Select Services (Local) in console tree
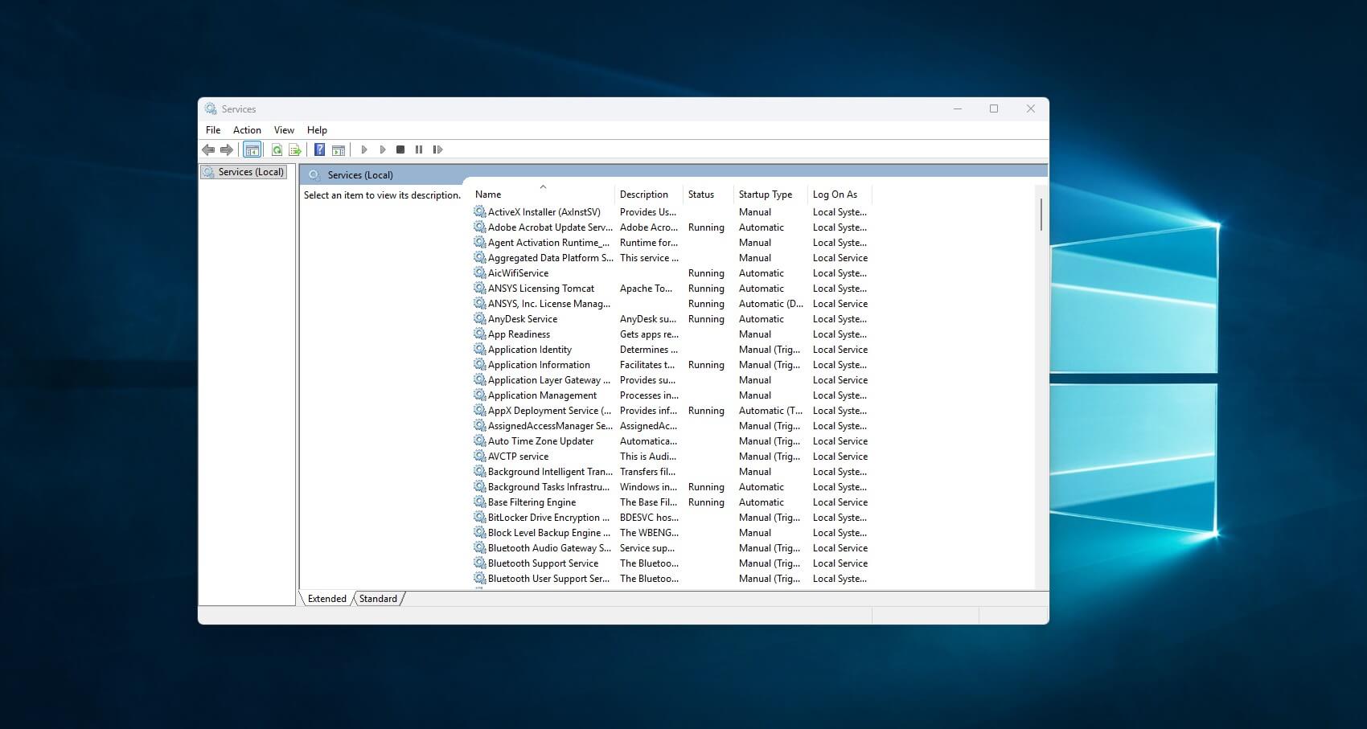The width and height of the screenshot is (1367, 729). (x=244, y=172)
